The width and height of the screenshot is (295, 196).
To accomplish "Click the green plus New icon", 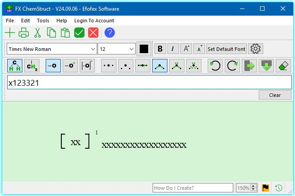I will tap(9, 33).
